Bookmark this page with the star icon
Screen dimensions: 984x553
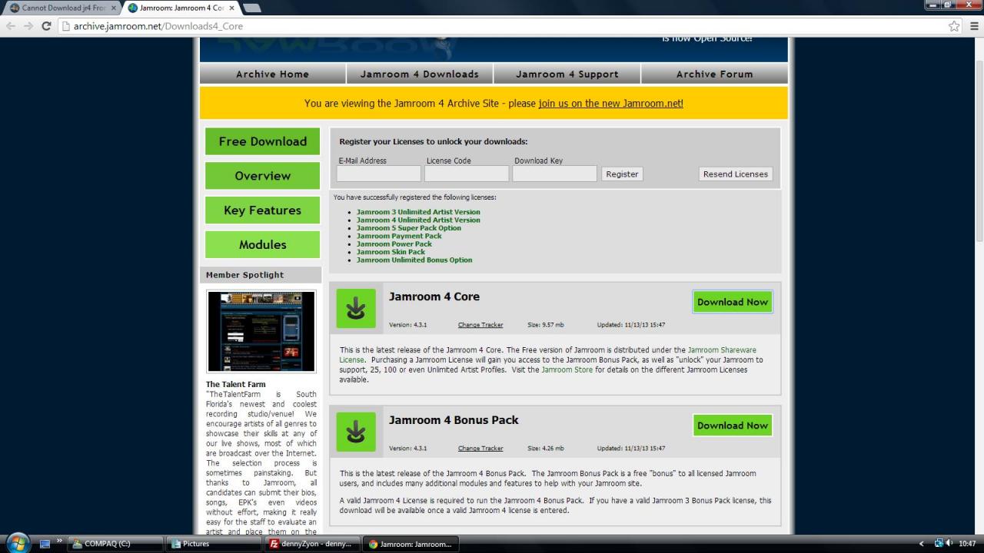pos(954,26)
